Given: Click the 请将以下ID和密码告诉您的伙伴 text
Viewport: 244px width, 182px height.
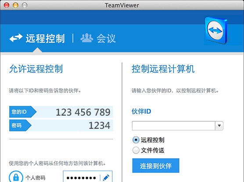Looking at the screenshot, I should pyautogui.click(x=45, y=91).
